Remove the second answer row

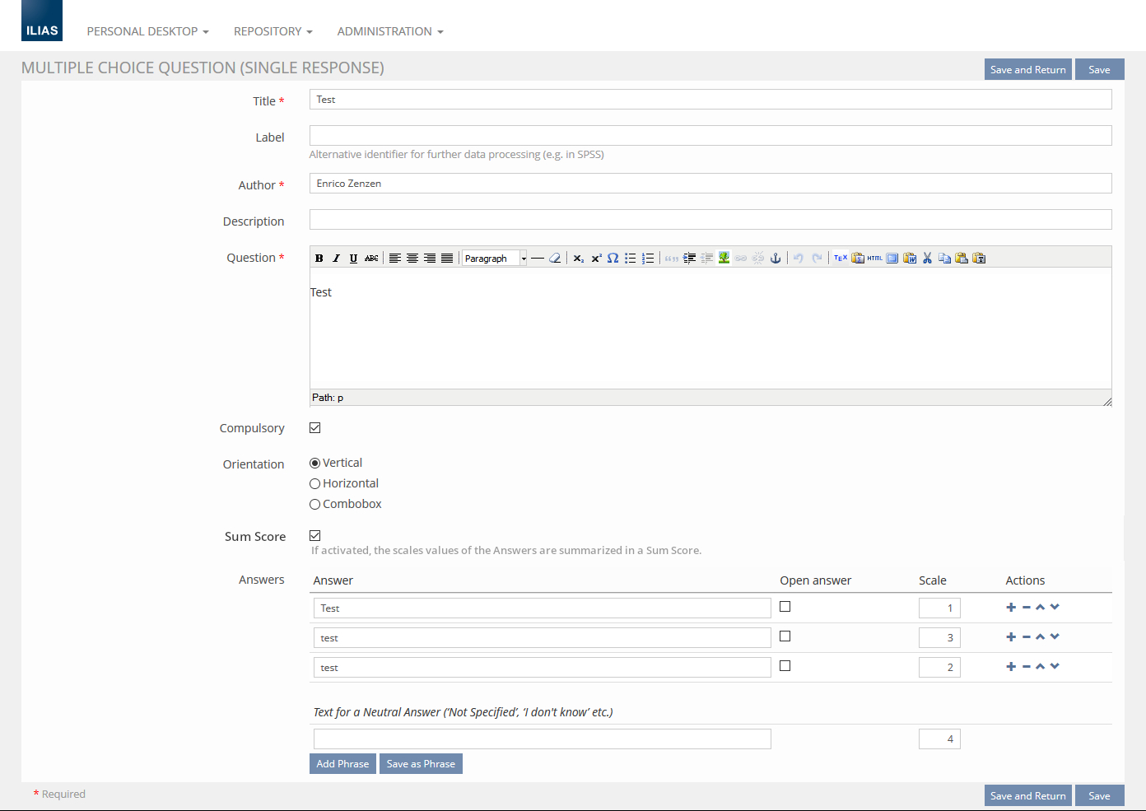click(x=1027, y=637)
